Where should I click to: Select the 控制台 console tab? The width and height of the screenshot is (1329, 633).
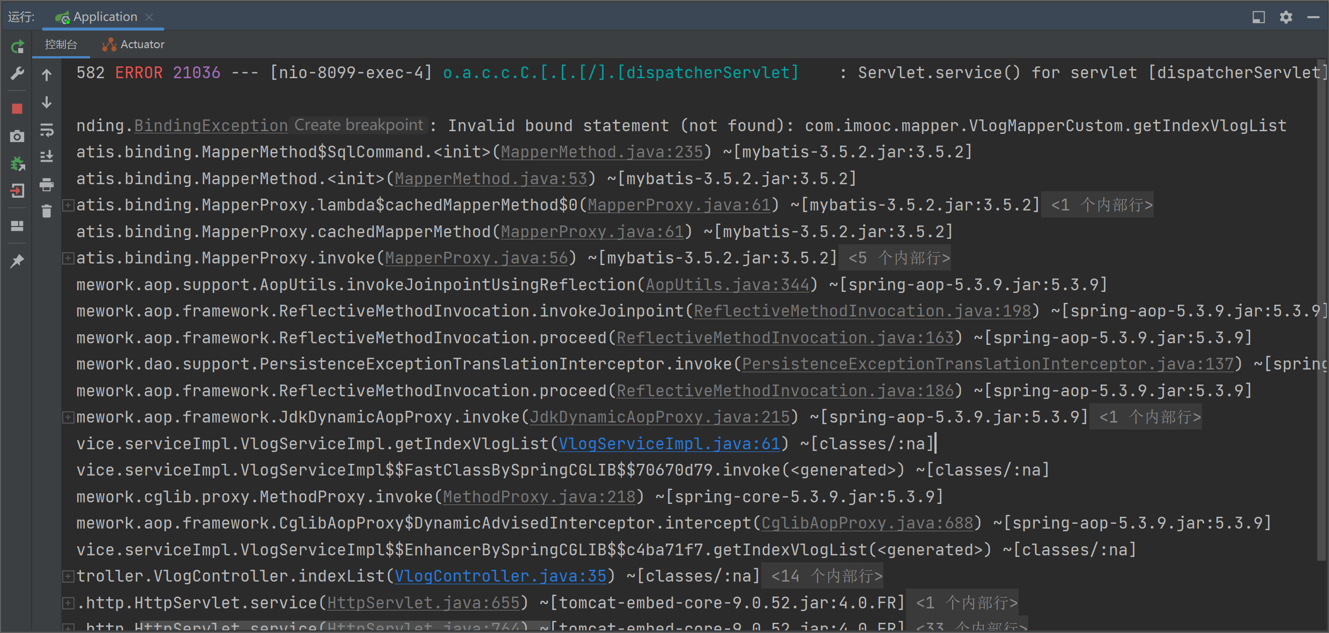click(61, 44)
